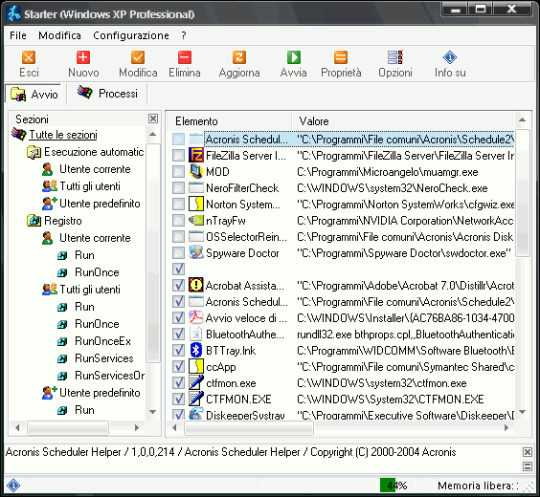Select the CTFMON.EXE list row
The image size is (540, 497).
pyautogui.click(x=342, y=400)
